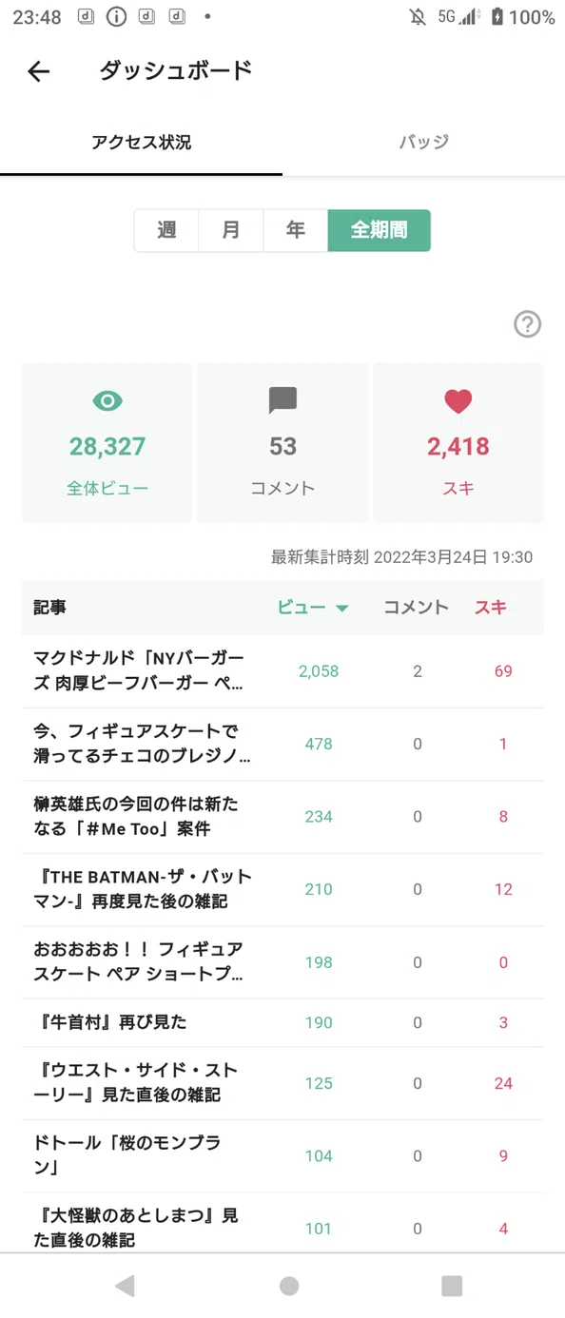Open the help question mark icon
This screenshot has height=1318, width=565.
click(x=527, y=324)
